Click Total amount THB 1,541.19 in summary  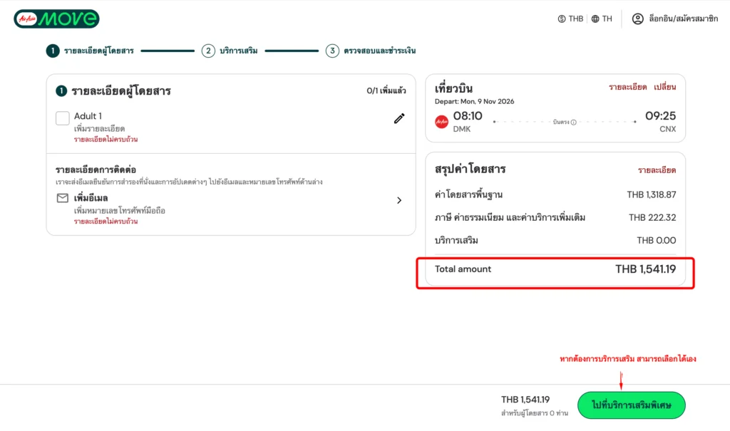click(645, 269)
